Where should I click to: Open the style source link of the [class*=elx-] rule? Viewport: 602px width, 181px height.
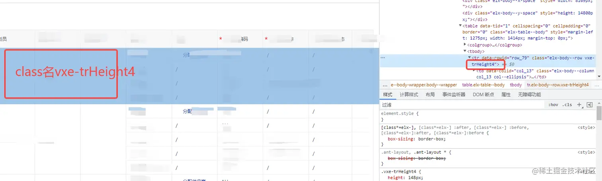[x=586, y=128]
